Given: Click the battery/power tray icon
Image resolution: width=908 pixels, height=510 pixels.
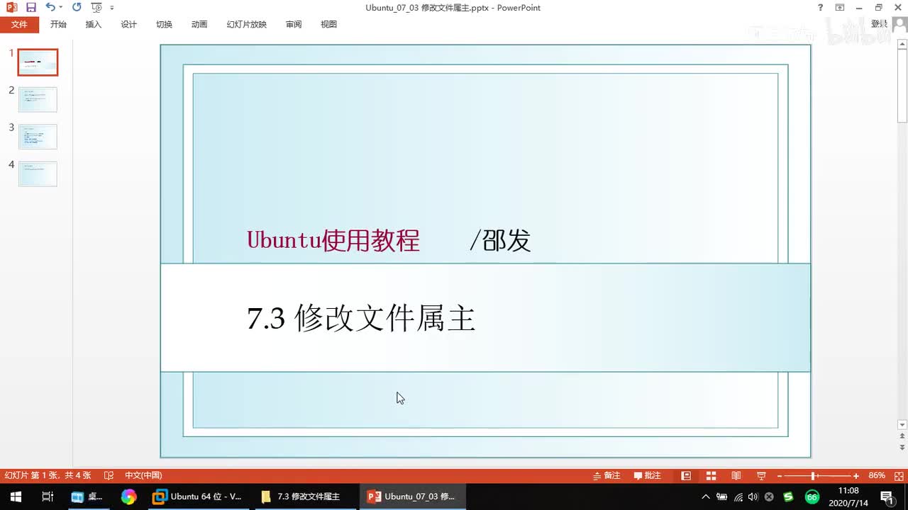Looking at the screenshot, I should pyautogui.click(x=722, y=497).
